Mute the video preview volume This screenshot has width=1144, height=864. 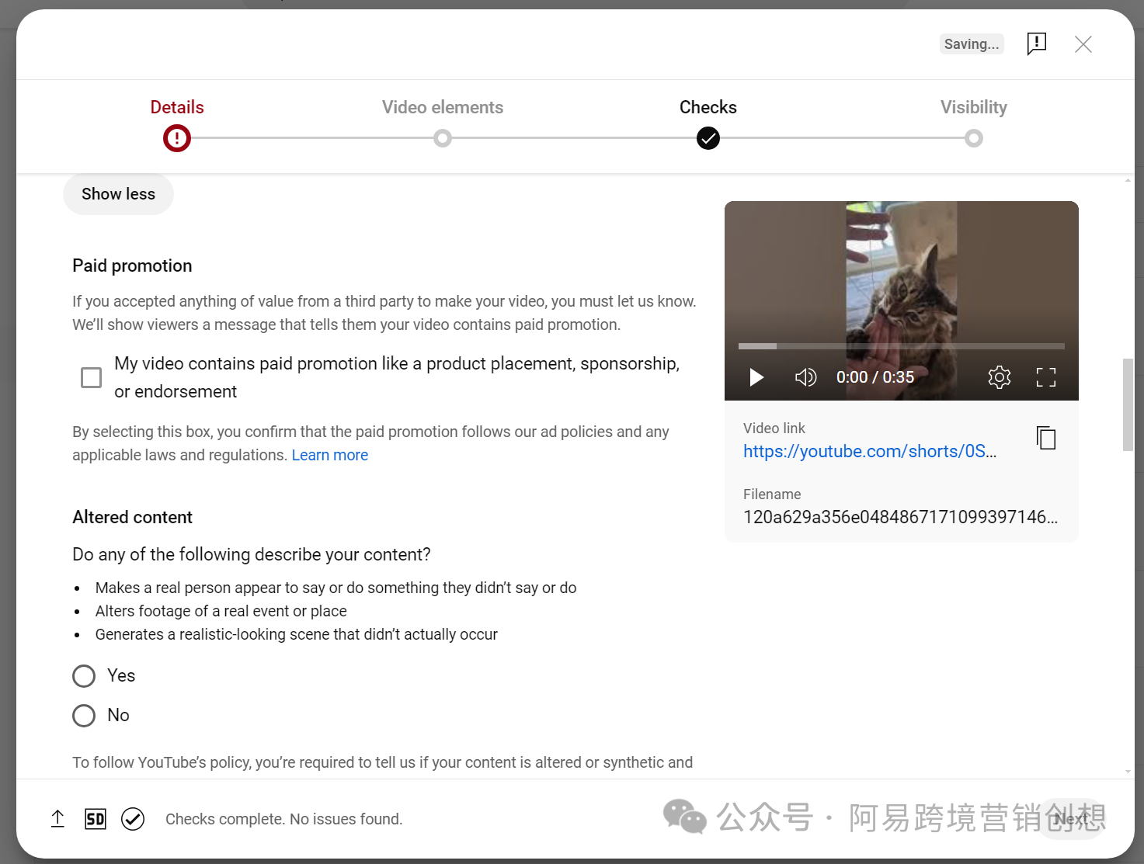point(805,377)
